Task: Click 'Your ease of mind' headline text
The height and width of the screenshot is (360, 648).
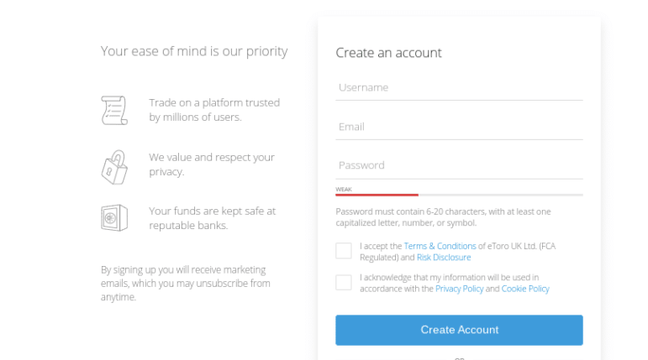Action: (194, 51)
